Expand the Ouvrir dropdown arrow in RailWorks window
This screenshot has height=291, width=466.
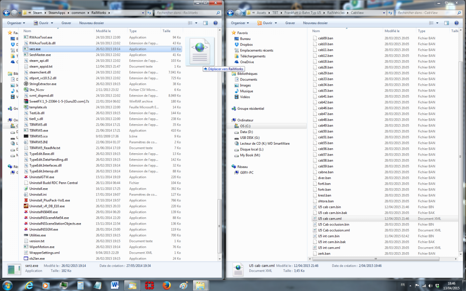[x=52, y=23]
